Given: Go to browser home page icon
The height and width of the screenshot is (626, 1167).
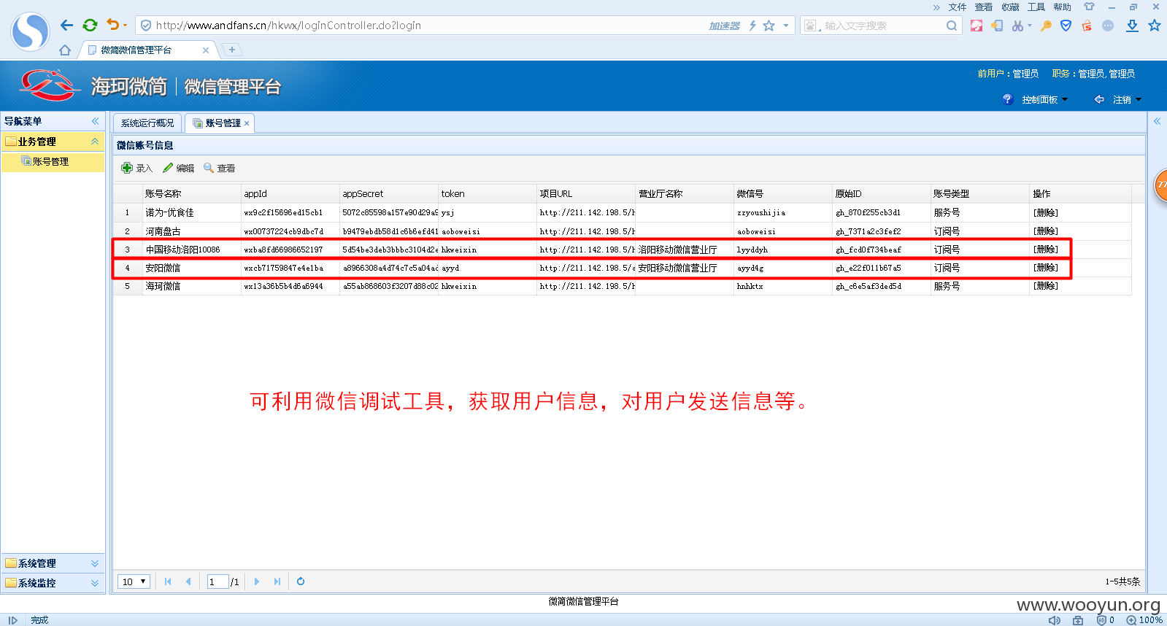Looking at the screenshot, I should 65,50.
